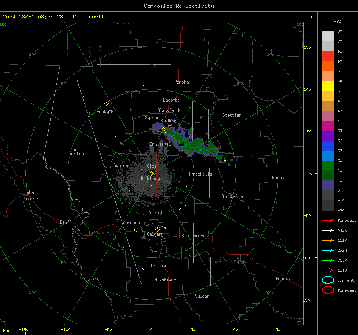Screen dimensions: 358x335
Task: Select the magenta 42-39 dBZ swatch
Action: click(328, 126)
